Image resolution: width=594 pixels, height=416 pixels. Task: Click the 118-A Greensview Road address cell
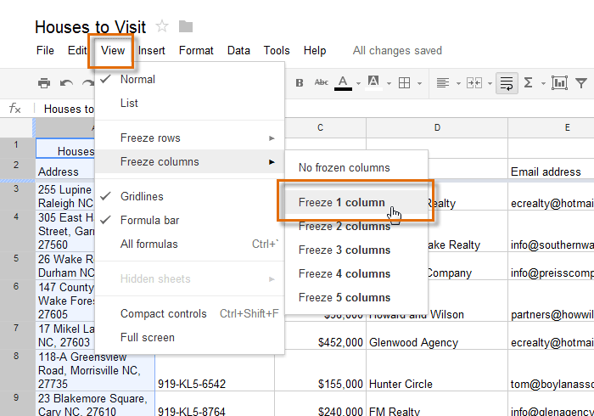coord(95,370)
